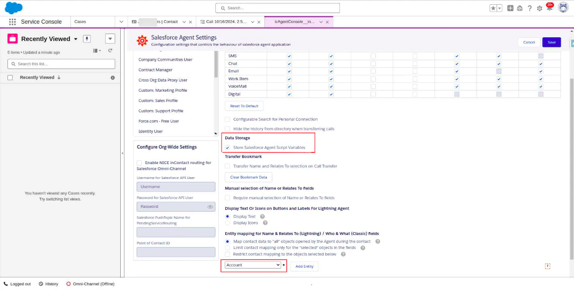Viewport: 574px width, 290px height.
Task: Open the App Launcher grid icon
Action: (x=12, y=21)
